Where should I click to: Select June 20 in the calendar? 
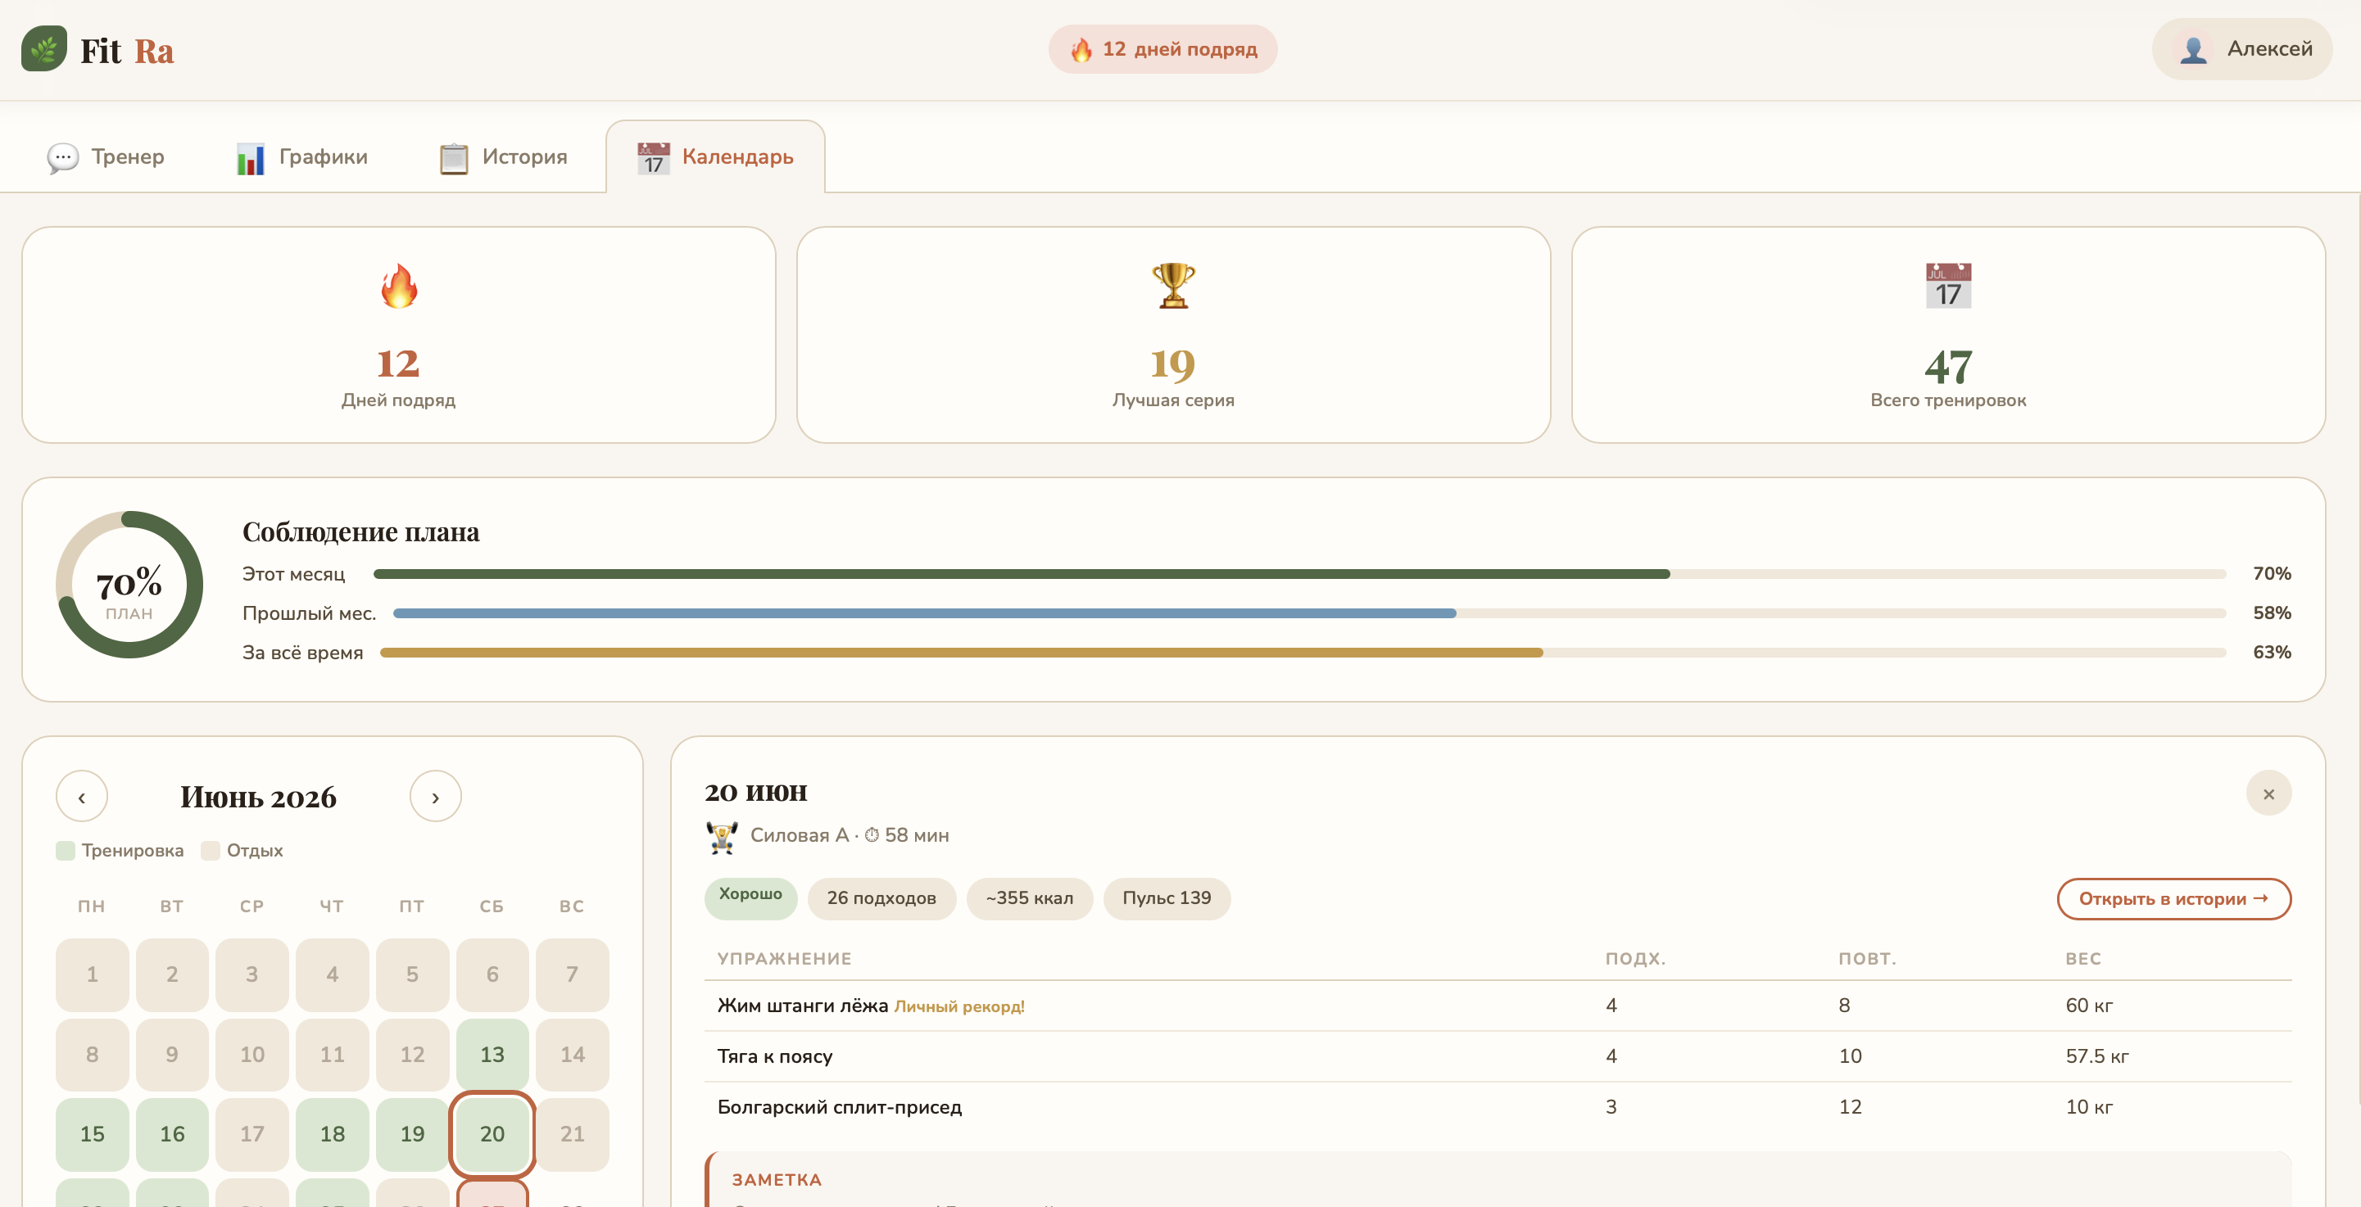[x=492, y=1135]
